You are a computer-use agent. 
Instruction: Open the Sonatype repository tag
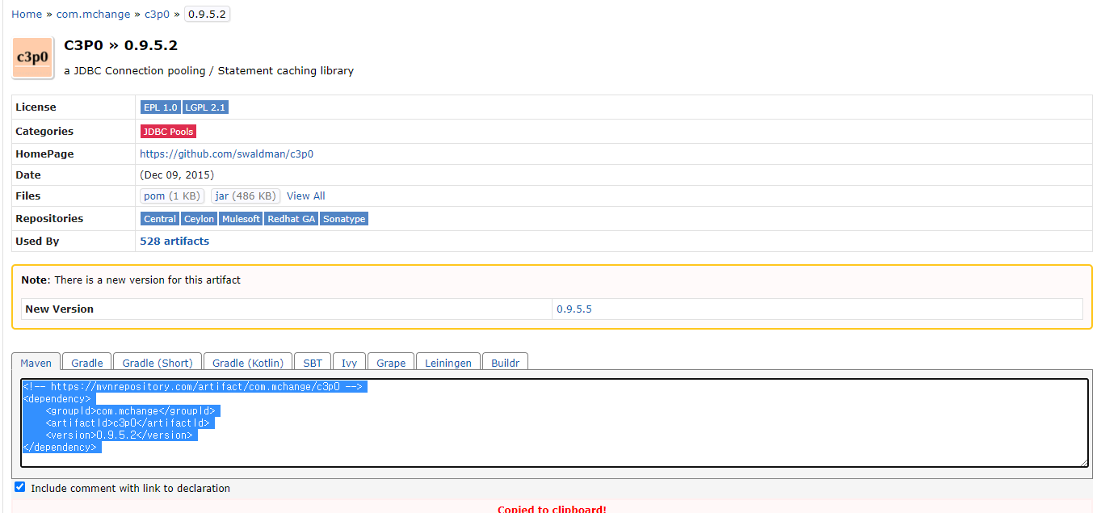pyautogui.click(x=344, y=219)
